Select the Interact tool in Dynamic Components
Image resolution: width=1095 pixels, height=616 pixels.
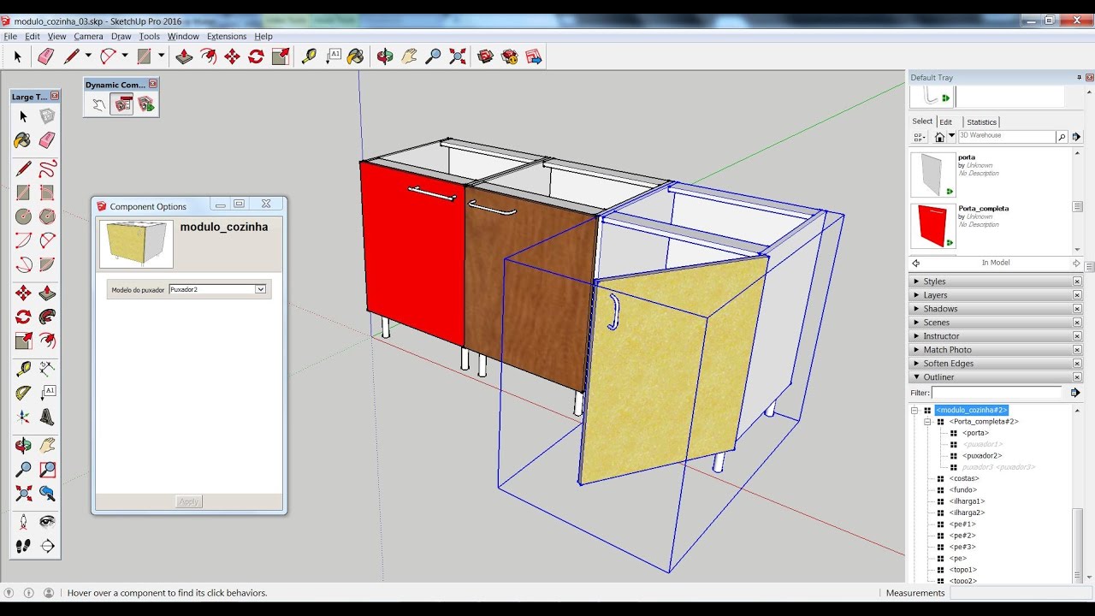click(98, 104)
